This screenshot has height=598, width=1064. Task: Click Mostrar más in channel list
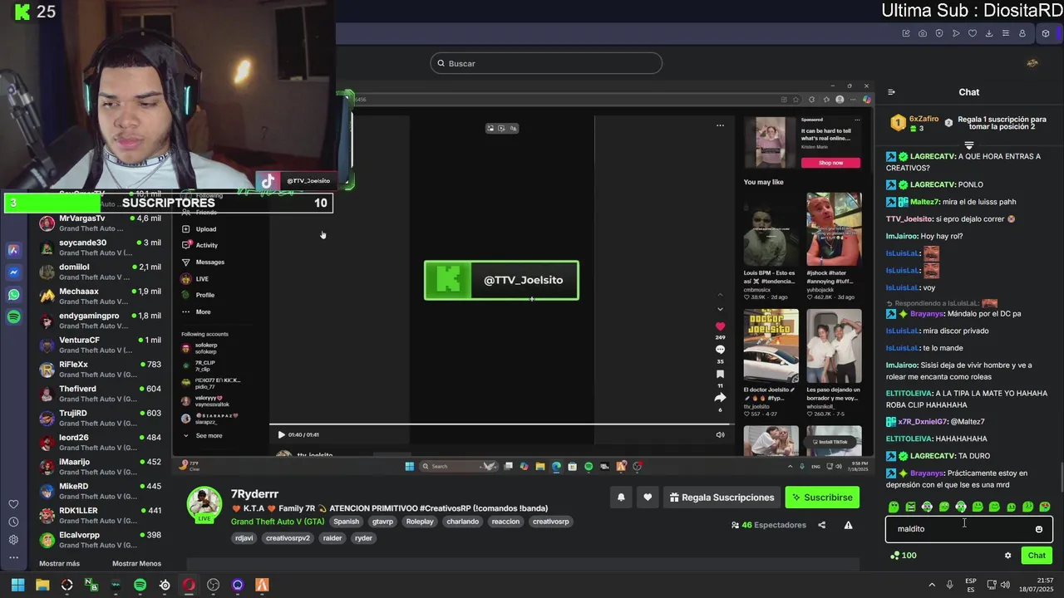pos(60,563)
